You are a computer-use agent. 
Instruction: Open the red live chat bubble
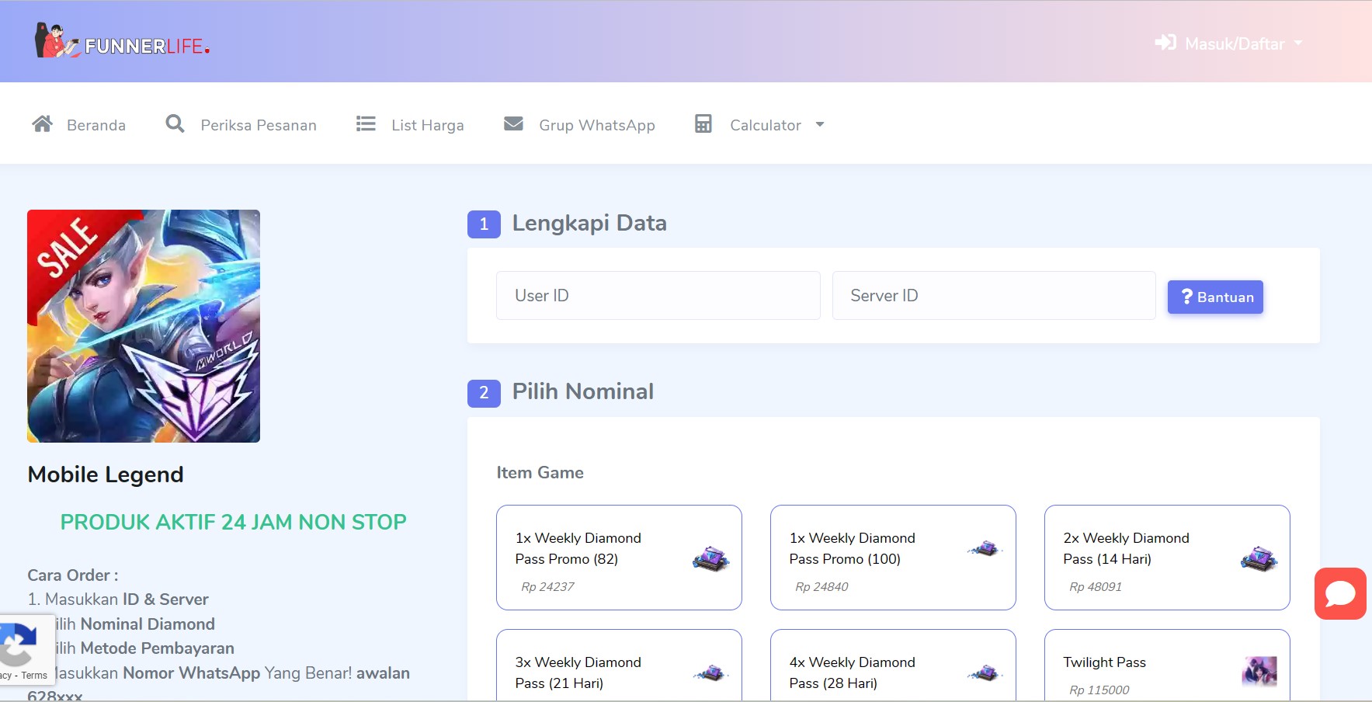[x=1340, y=593]
